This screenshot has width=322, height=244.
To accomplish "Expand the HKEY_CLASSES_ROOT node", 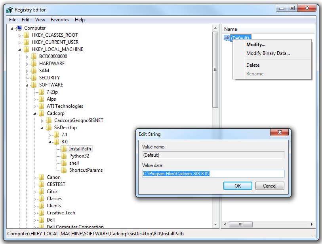I will pyautogui.click(x=19, y=36).
